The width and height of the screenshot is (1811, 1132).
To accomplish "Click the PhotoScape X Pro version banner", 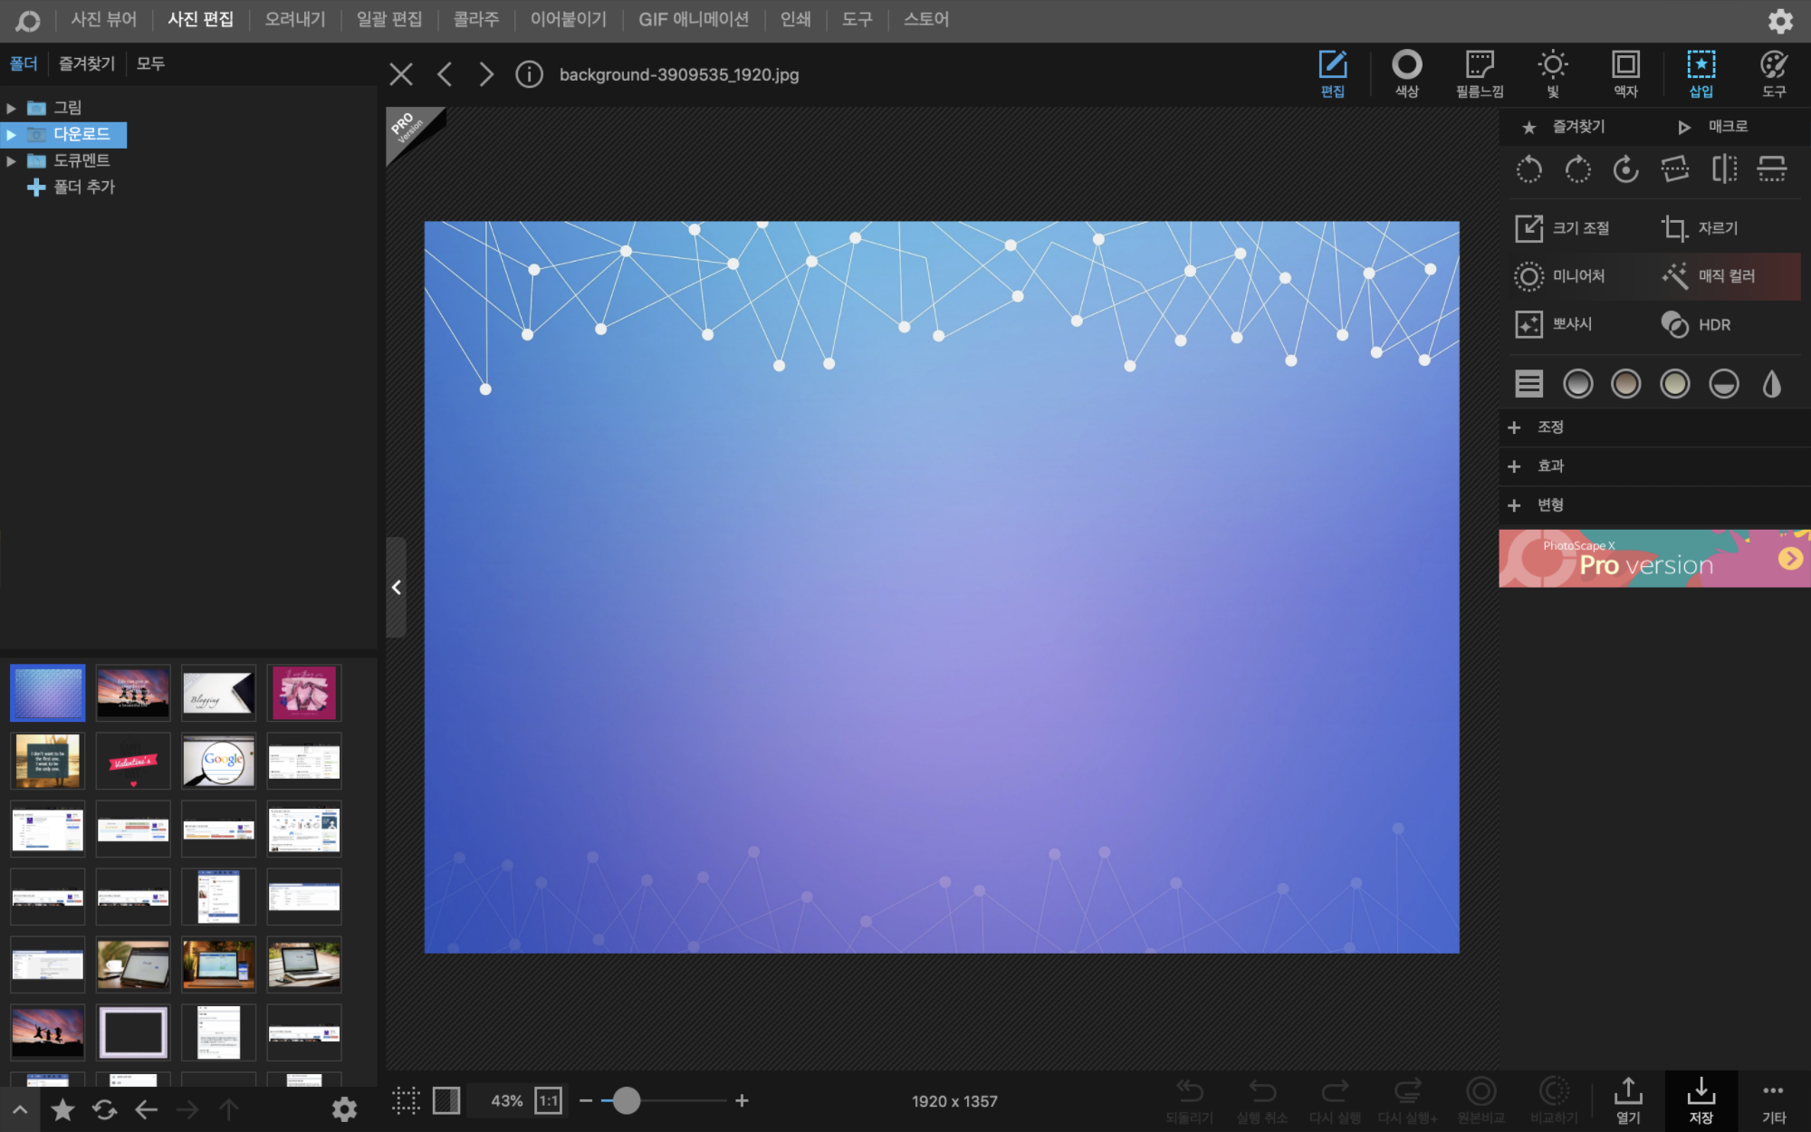I will point(1653,559).
